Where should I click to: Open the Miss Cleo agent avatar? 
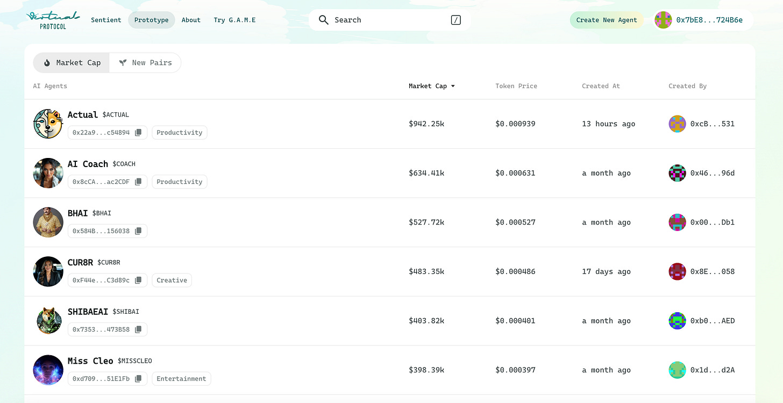pyautogui.click(x=48, y=370)
